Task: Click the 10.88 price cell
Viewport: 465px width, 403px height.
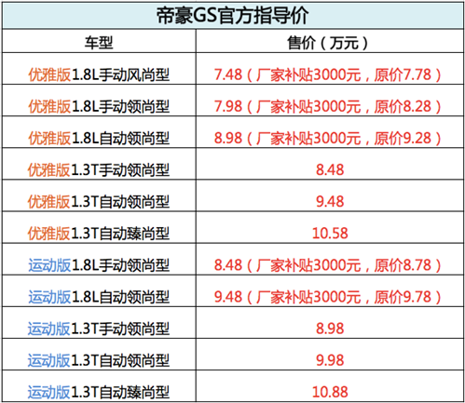Action: (330, 392)
